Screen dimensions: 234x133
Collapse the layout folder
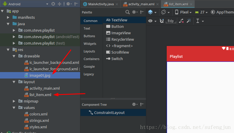(x=14, y=82)
